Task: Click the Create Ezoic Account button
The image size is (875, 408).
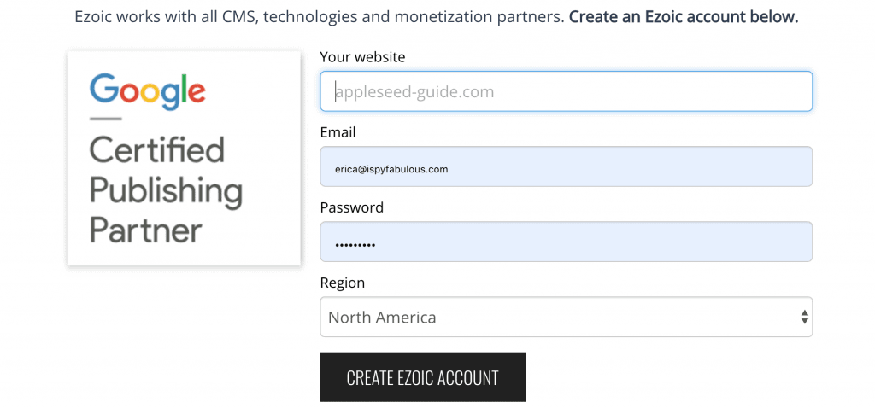Action: click(x=422, y=376)
